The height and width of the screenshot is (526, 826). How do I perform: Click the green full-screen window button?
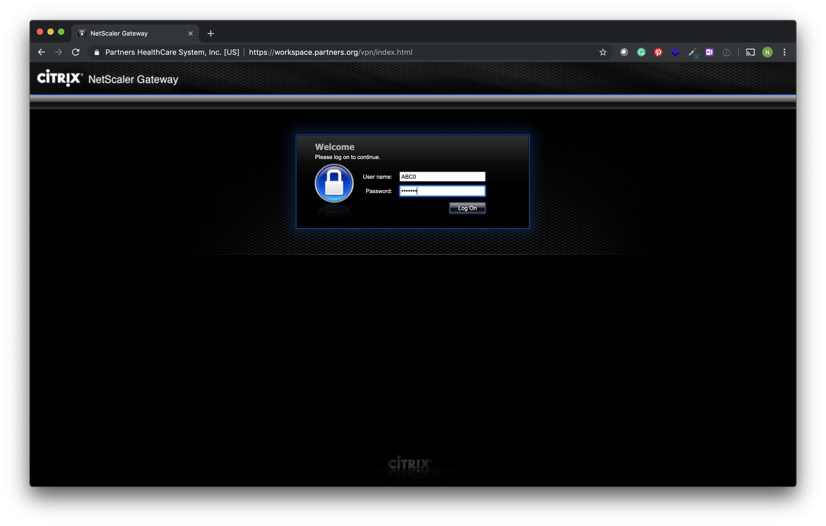point(61,32)
